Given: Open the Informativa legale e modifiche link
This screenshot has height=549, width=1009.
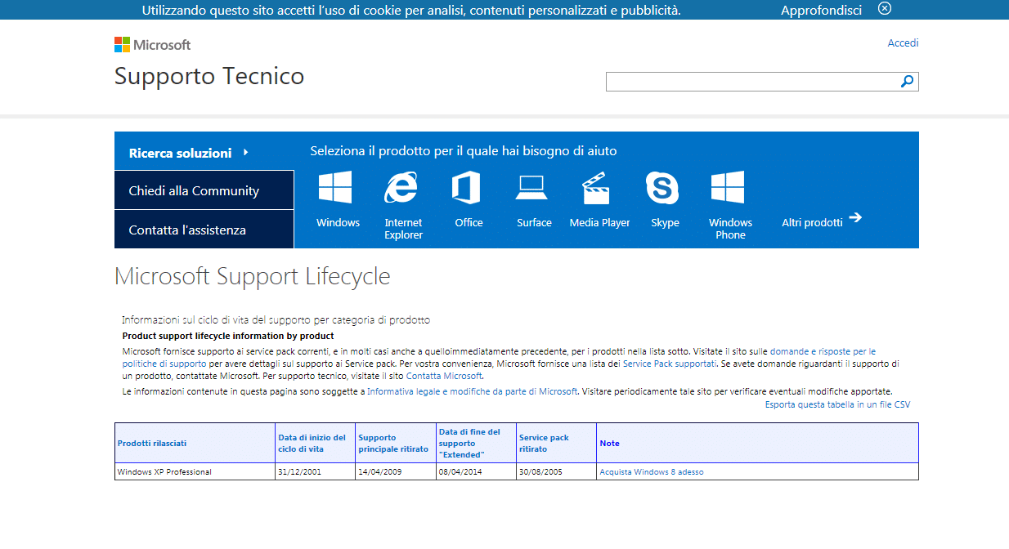Looking at the screenshot, I should (x=473, y=391).
